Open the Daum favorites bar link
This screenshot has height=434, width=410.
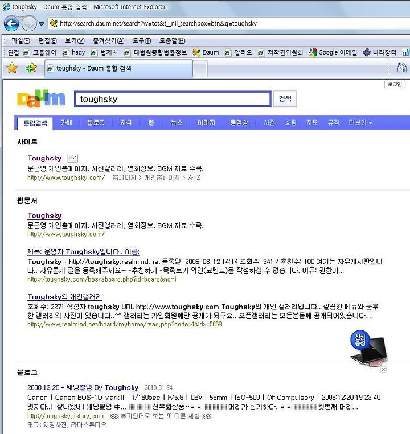(206, 52)
